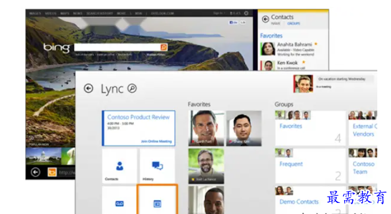This screenshot has height=214, width=391.
Task: Switch to NAME tab in Contacts panel
Action: (x=275, y=23)
